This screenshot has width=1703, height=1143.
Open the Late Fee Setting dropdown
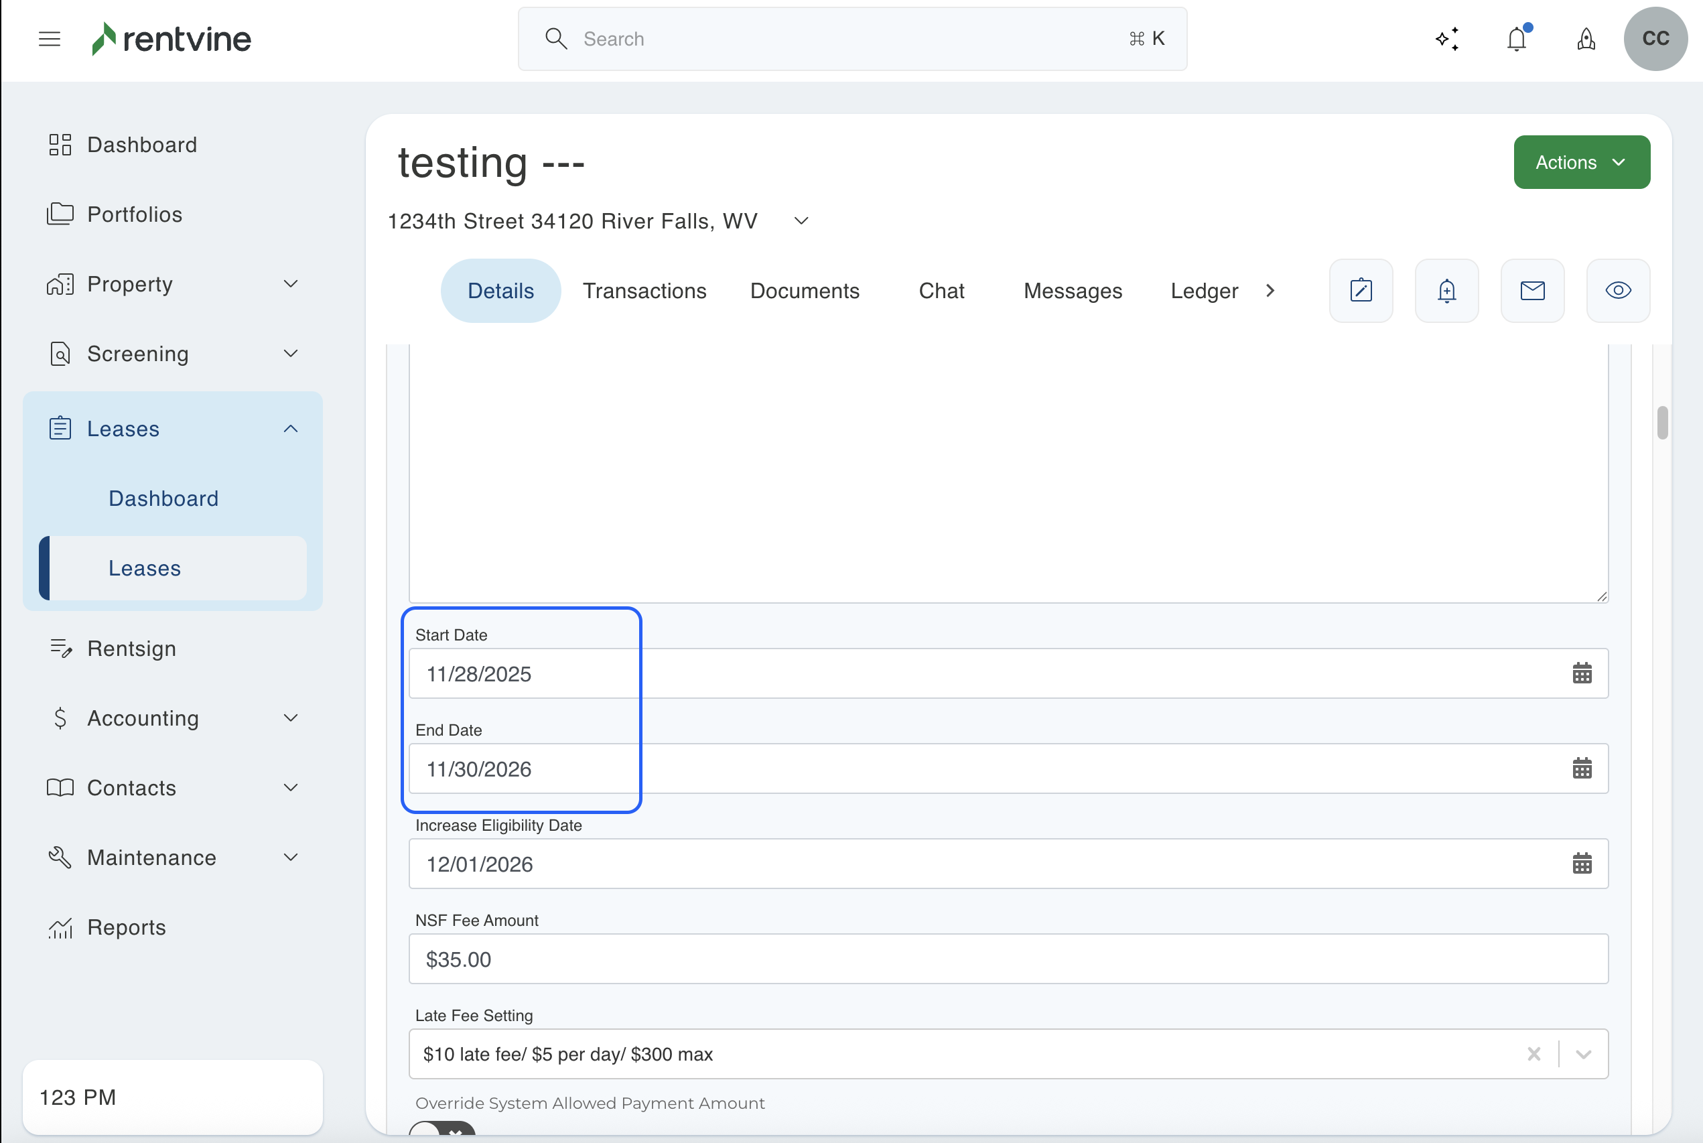[1583, 1054]
